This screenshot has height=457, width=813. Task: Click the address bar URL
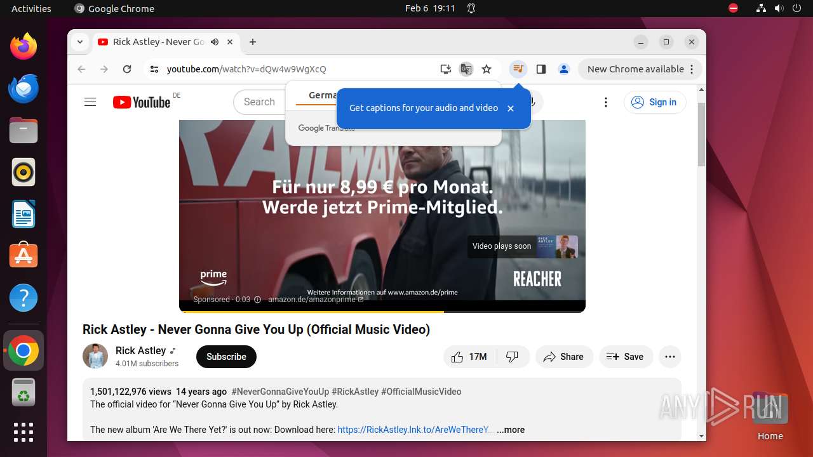click(x=246, y=69)
